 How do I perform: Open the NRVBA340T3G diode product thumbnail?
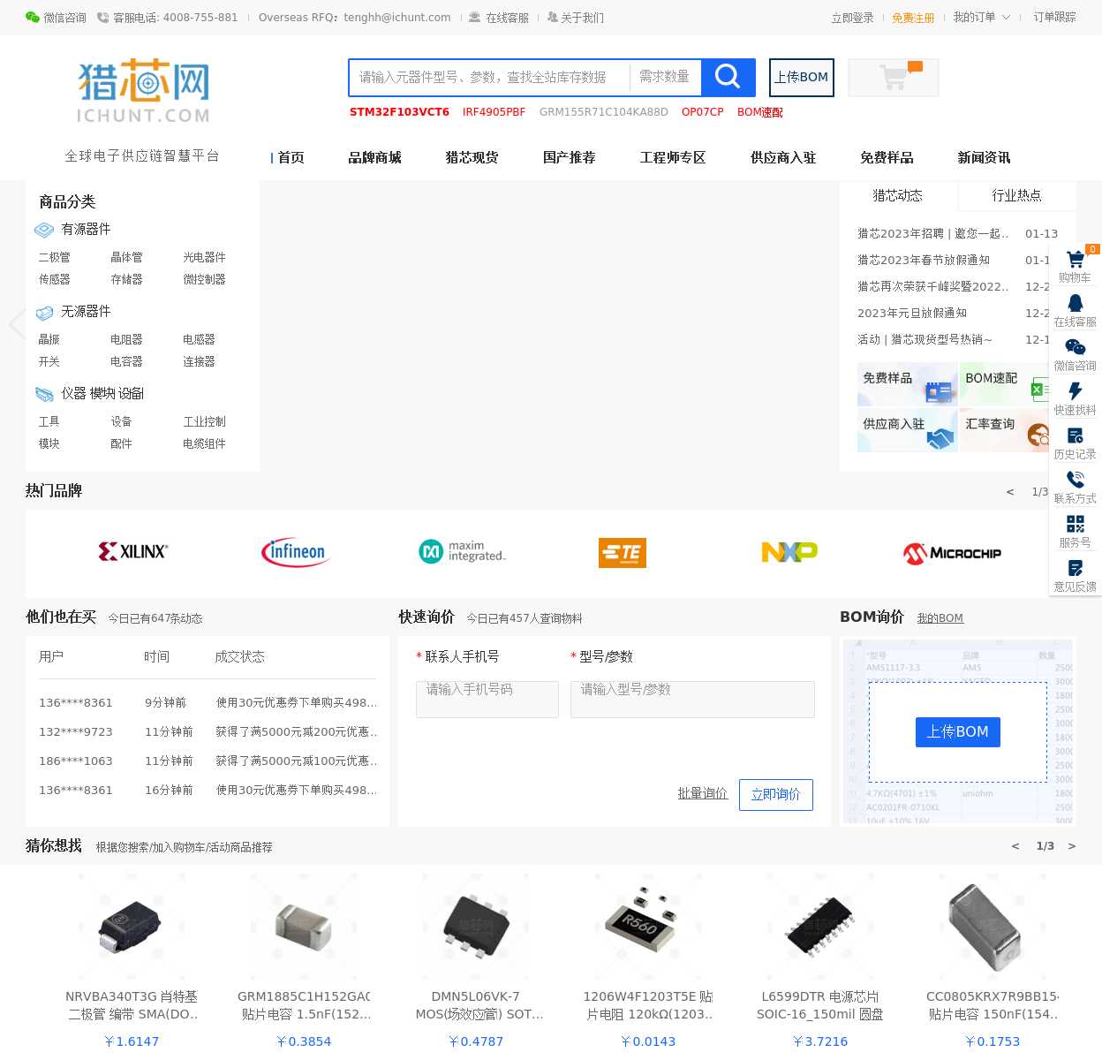coord(132,927)
